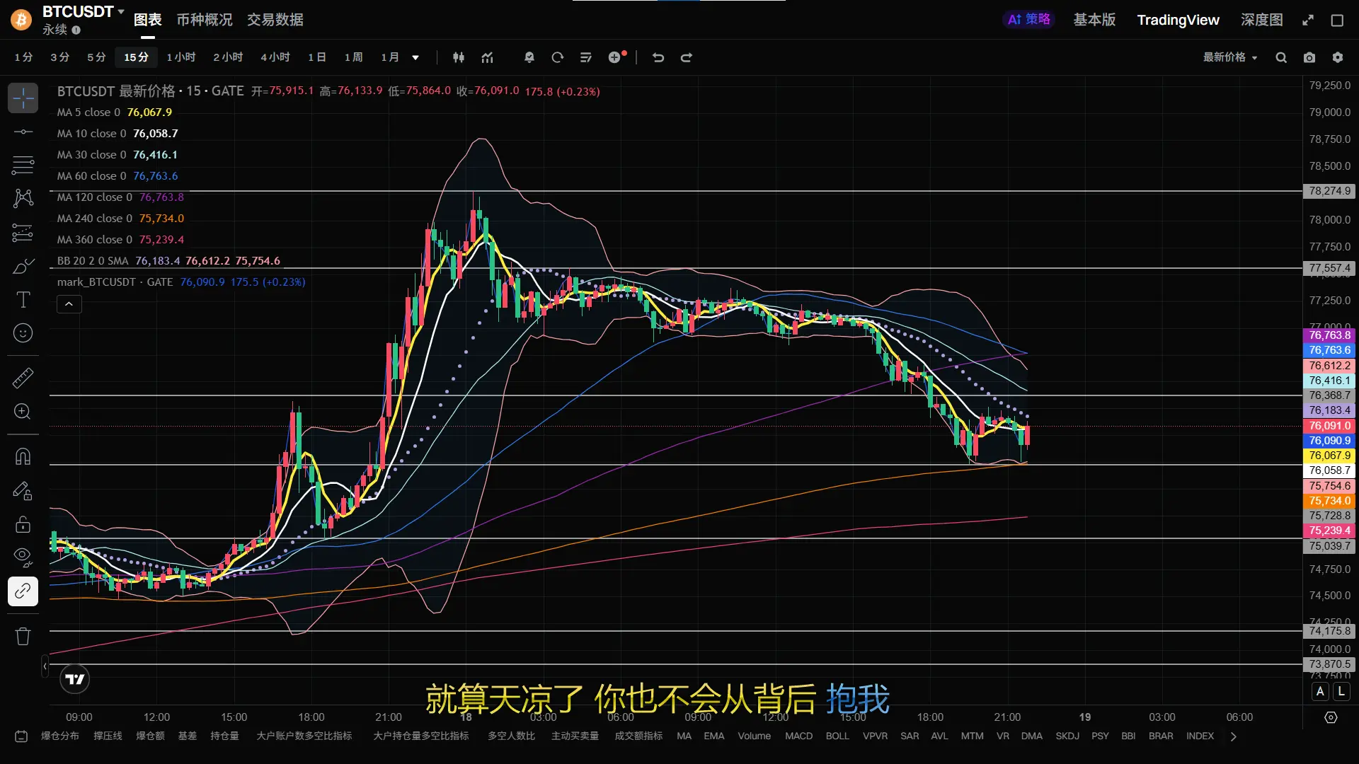Open the ruler measure tool
1359x764 pixels.
point(23,378)
